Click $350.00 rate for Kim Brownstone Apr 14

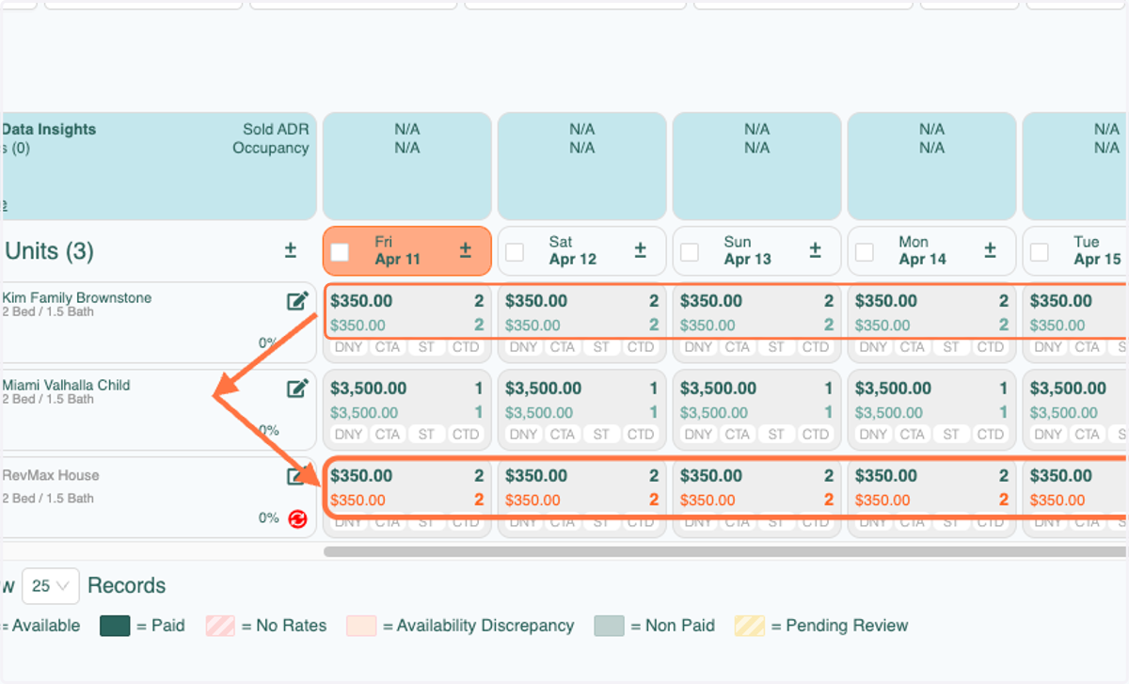pyautogui.click(x=886, y=301)
